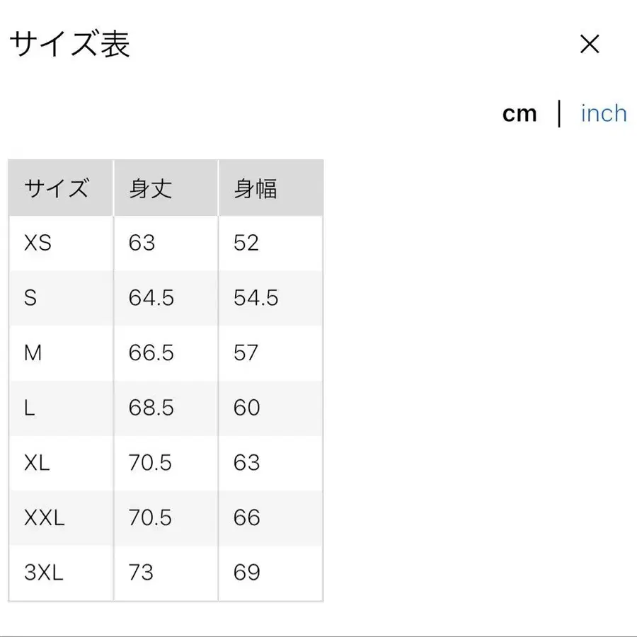Viewport: 637px width, 637px height.
Task: Select the L size label
Action: [30, 408]
